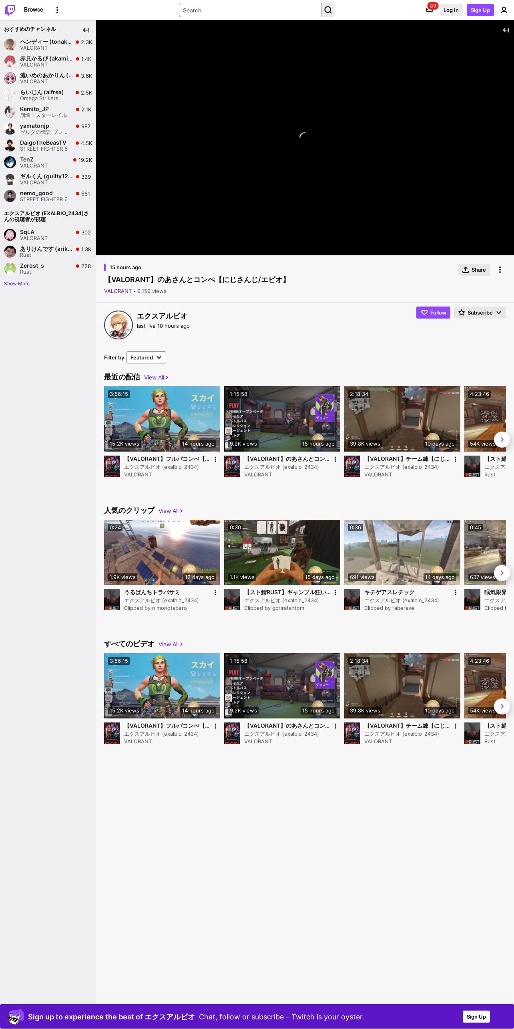Viewport: 514px width, 1029px height.
Task: Click DaigoTheBeasTV avatar in sidebar
Action: click(x=10, y=145)
